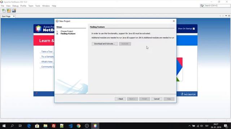Open the Profile menu

[23, 6]
